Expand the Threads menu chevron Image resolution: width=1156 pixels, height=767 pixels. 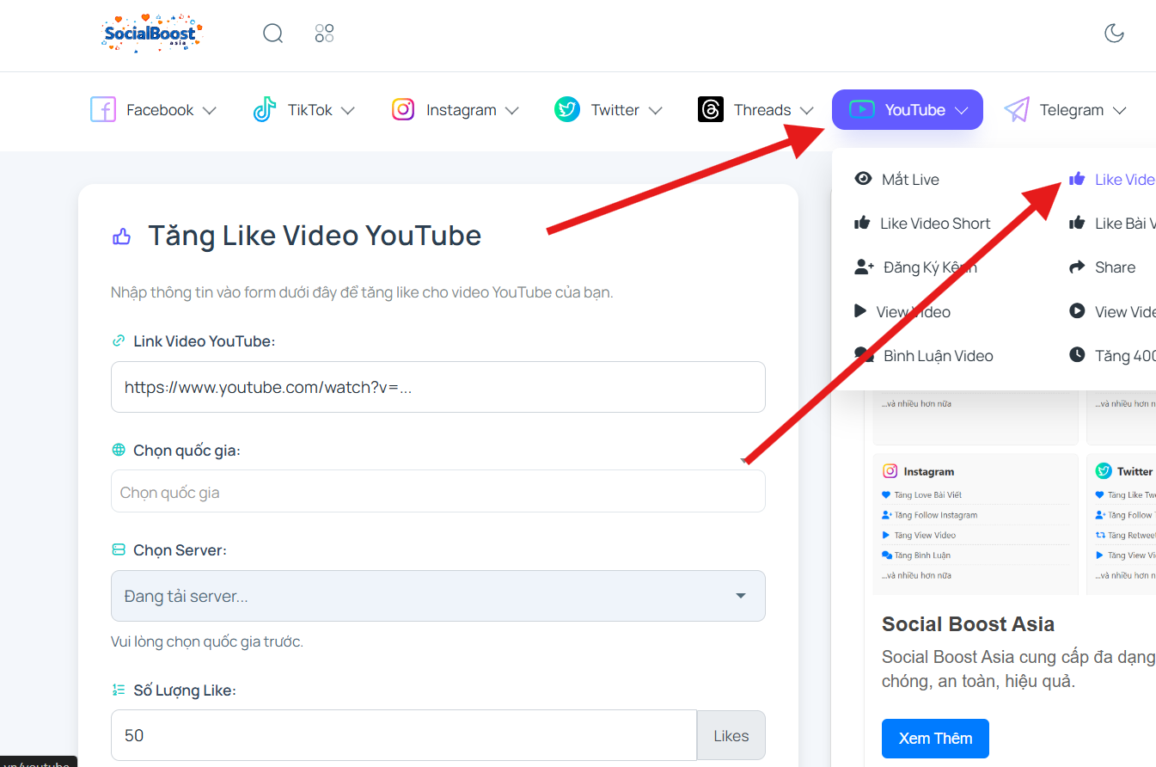coord(806,111)
